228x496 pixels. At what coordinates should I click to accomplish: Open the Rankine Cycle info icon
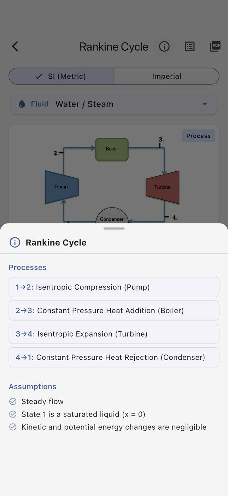(x=164, y=46)
